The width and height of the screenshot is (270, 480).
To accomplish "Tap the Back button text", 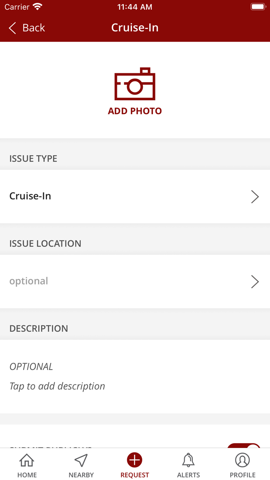I will coord(34,28).
